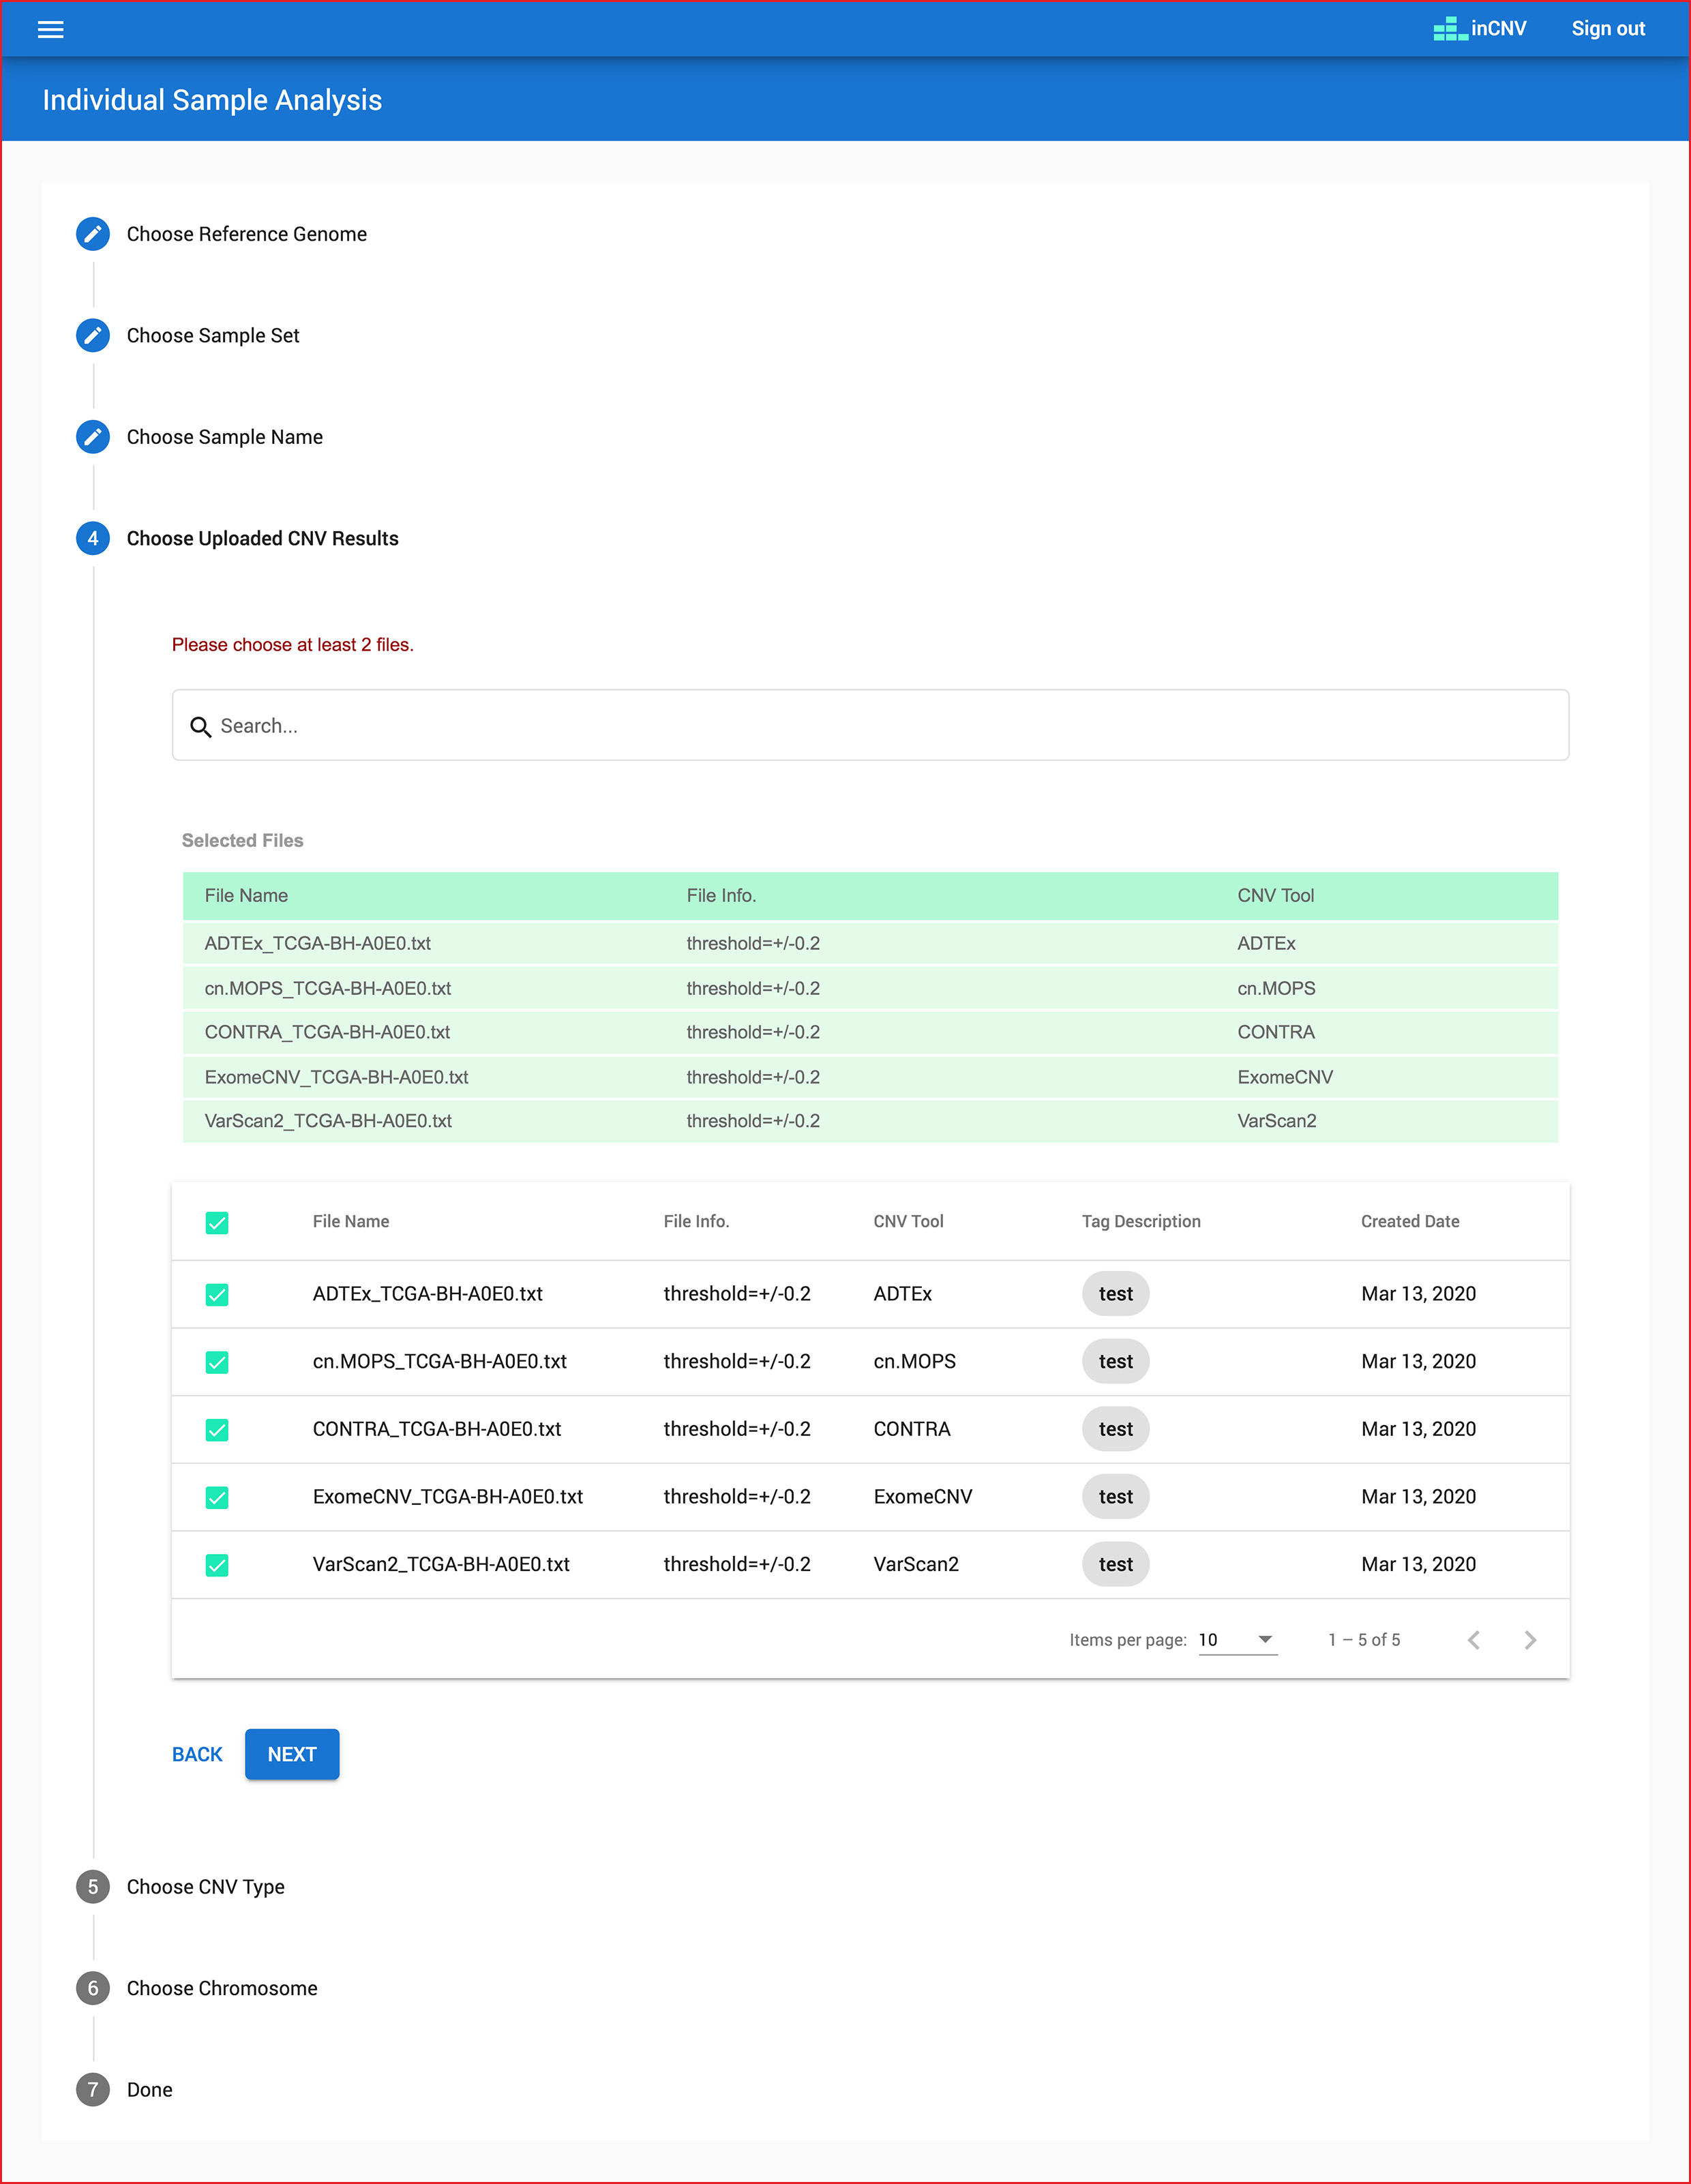Uncheck the ADTEx_TCGA-BH-A0E0.txt file checkbox
Image resolution: width=1691 pixels, height=2184 pixels.
pos(217,1295)
